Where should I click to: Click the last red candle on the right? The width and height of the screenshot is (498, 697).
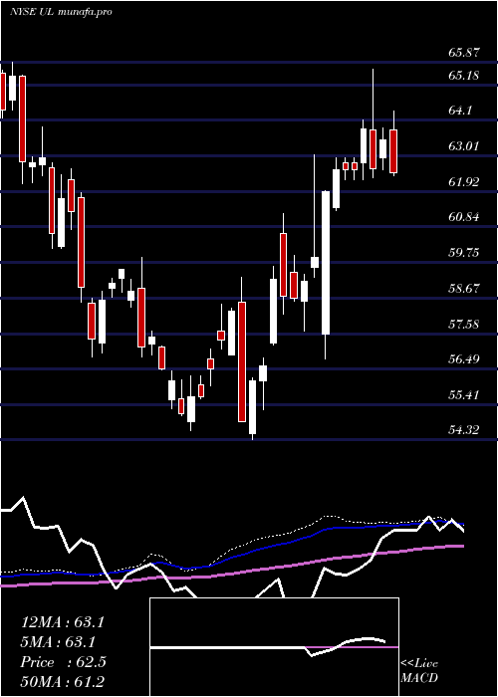click(x=393, y=151)
